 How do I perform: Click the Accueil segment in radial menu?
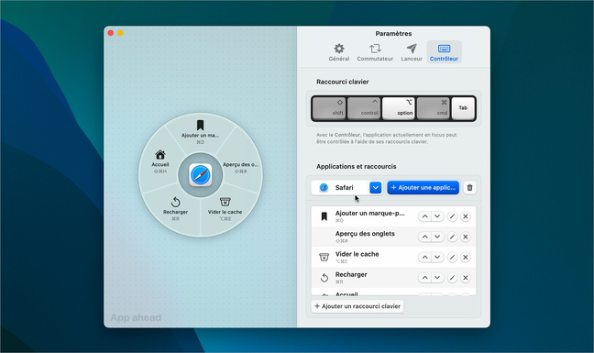pos(159,162)
